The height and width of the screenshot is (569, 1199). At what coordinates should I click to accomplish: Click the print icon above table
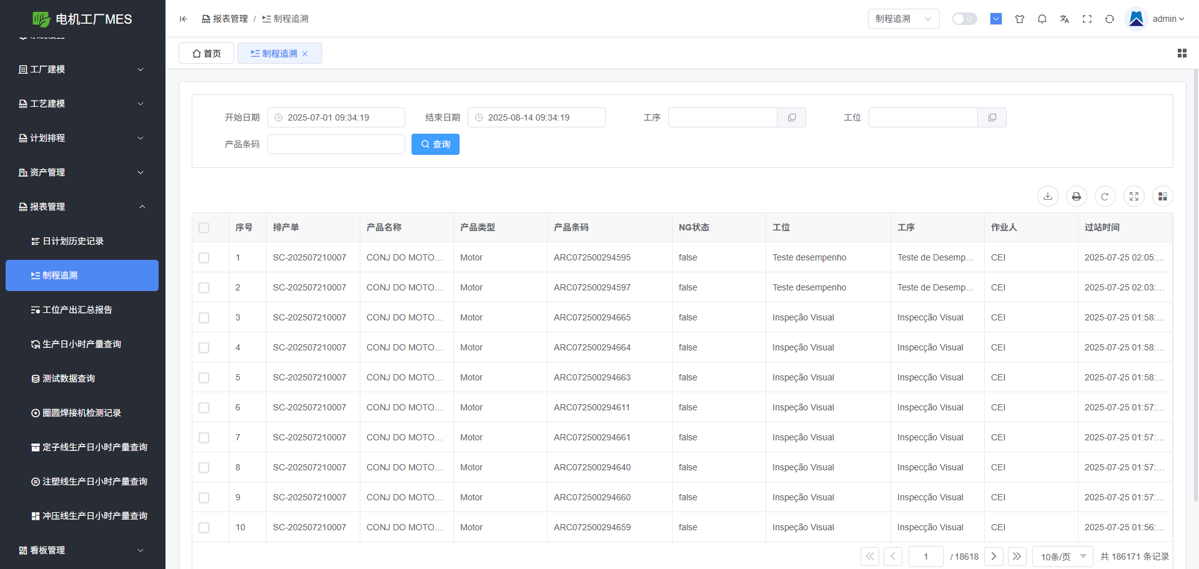pos(1076,196)
